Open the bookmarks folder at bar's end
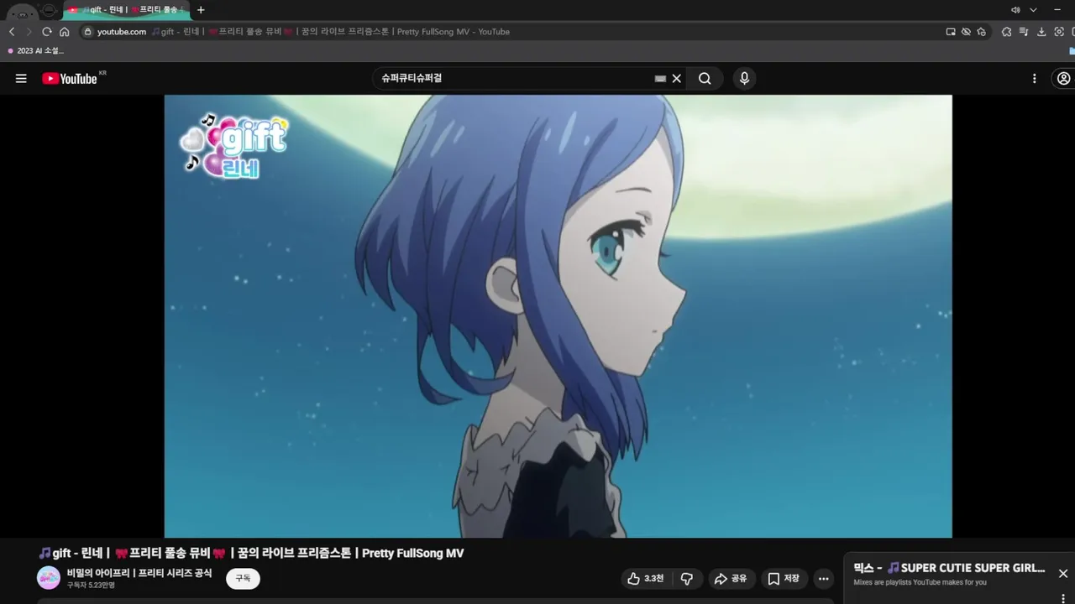Image resolution: width=1075 pixels, height=604 pixels. (x=1072, y=51)
